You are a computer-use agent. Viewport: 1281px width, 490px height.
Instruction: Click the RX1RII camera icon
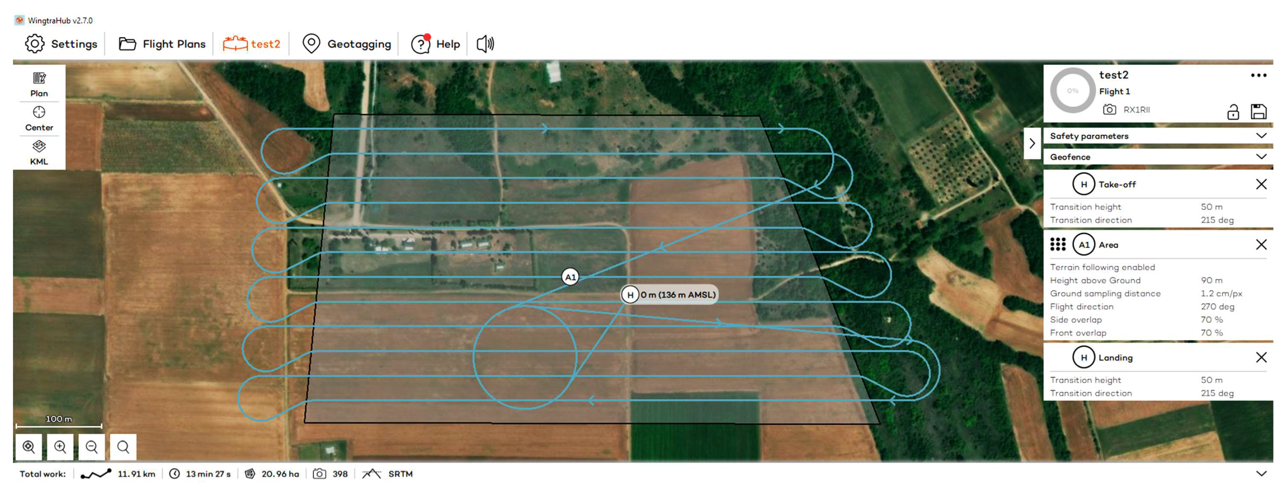click(1109, 109)
